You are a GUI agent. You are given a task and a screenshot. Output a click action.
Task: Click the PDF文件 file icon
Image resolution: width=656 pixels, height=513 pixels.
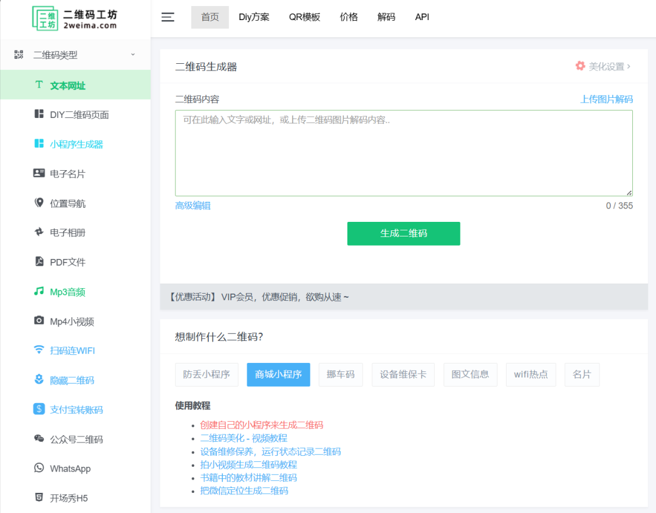(x=39, y=262)
